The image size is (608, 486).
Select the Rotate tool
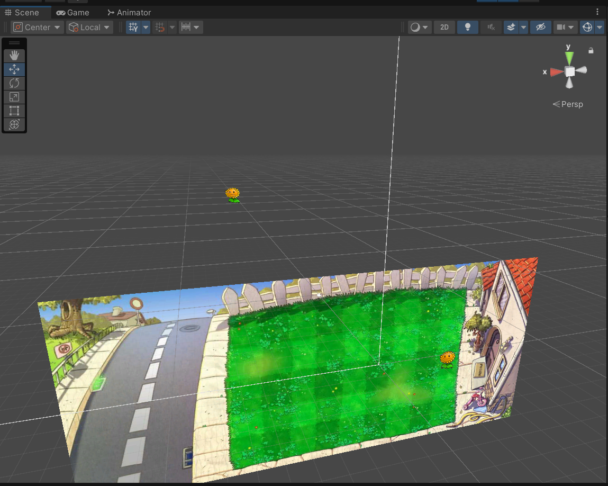14,83
